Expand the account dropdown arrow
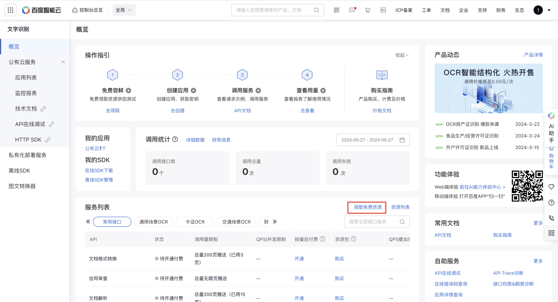The height and width of the screenshot is (302, 558). tap(549, 10)
